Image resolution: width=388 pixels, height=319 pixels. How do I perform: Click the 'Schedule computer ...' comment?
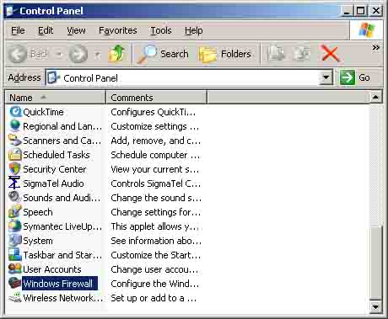(155, 155)
